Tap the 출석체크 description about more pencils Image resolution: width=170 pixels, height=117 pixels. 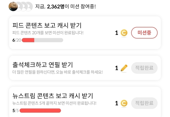[57, 72]
